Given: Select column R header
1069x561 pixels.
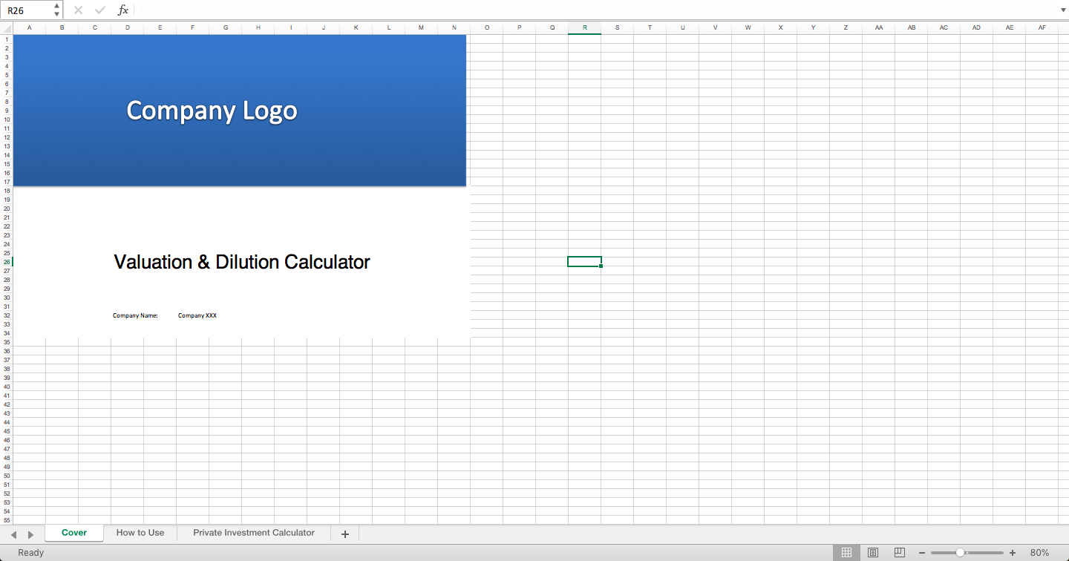Looking at the screenshot, I should coord(584,27).
